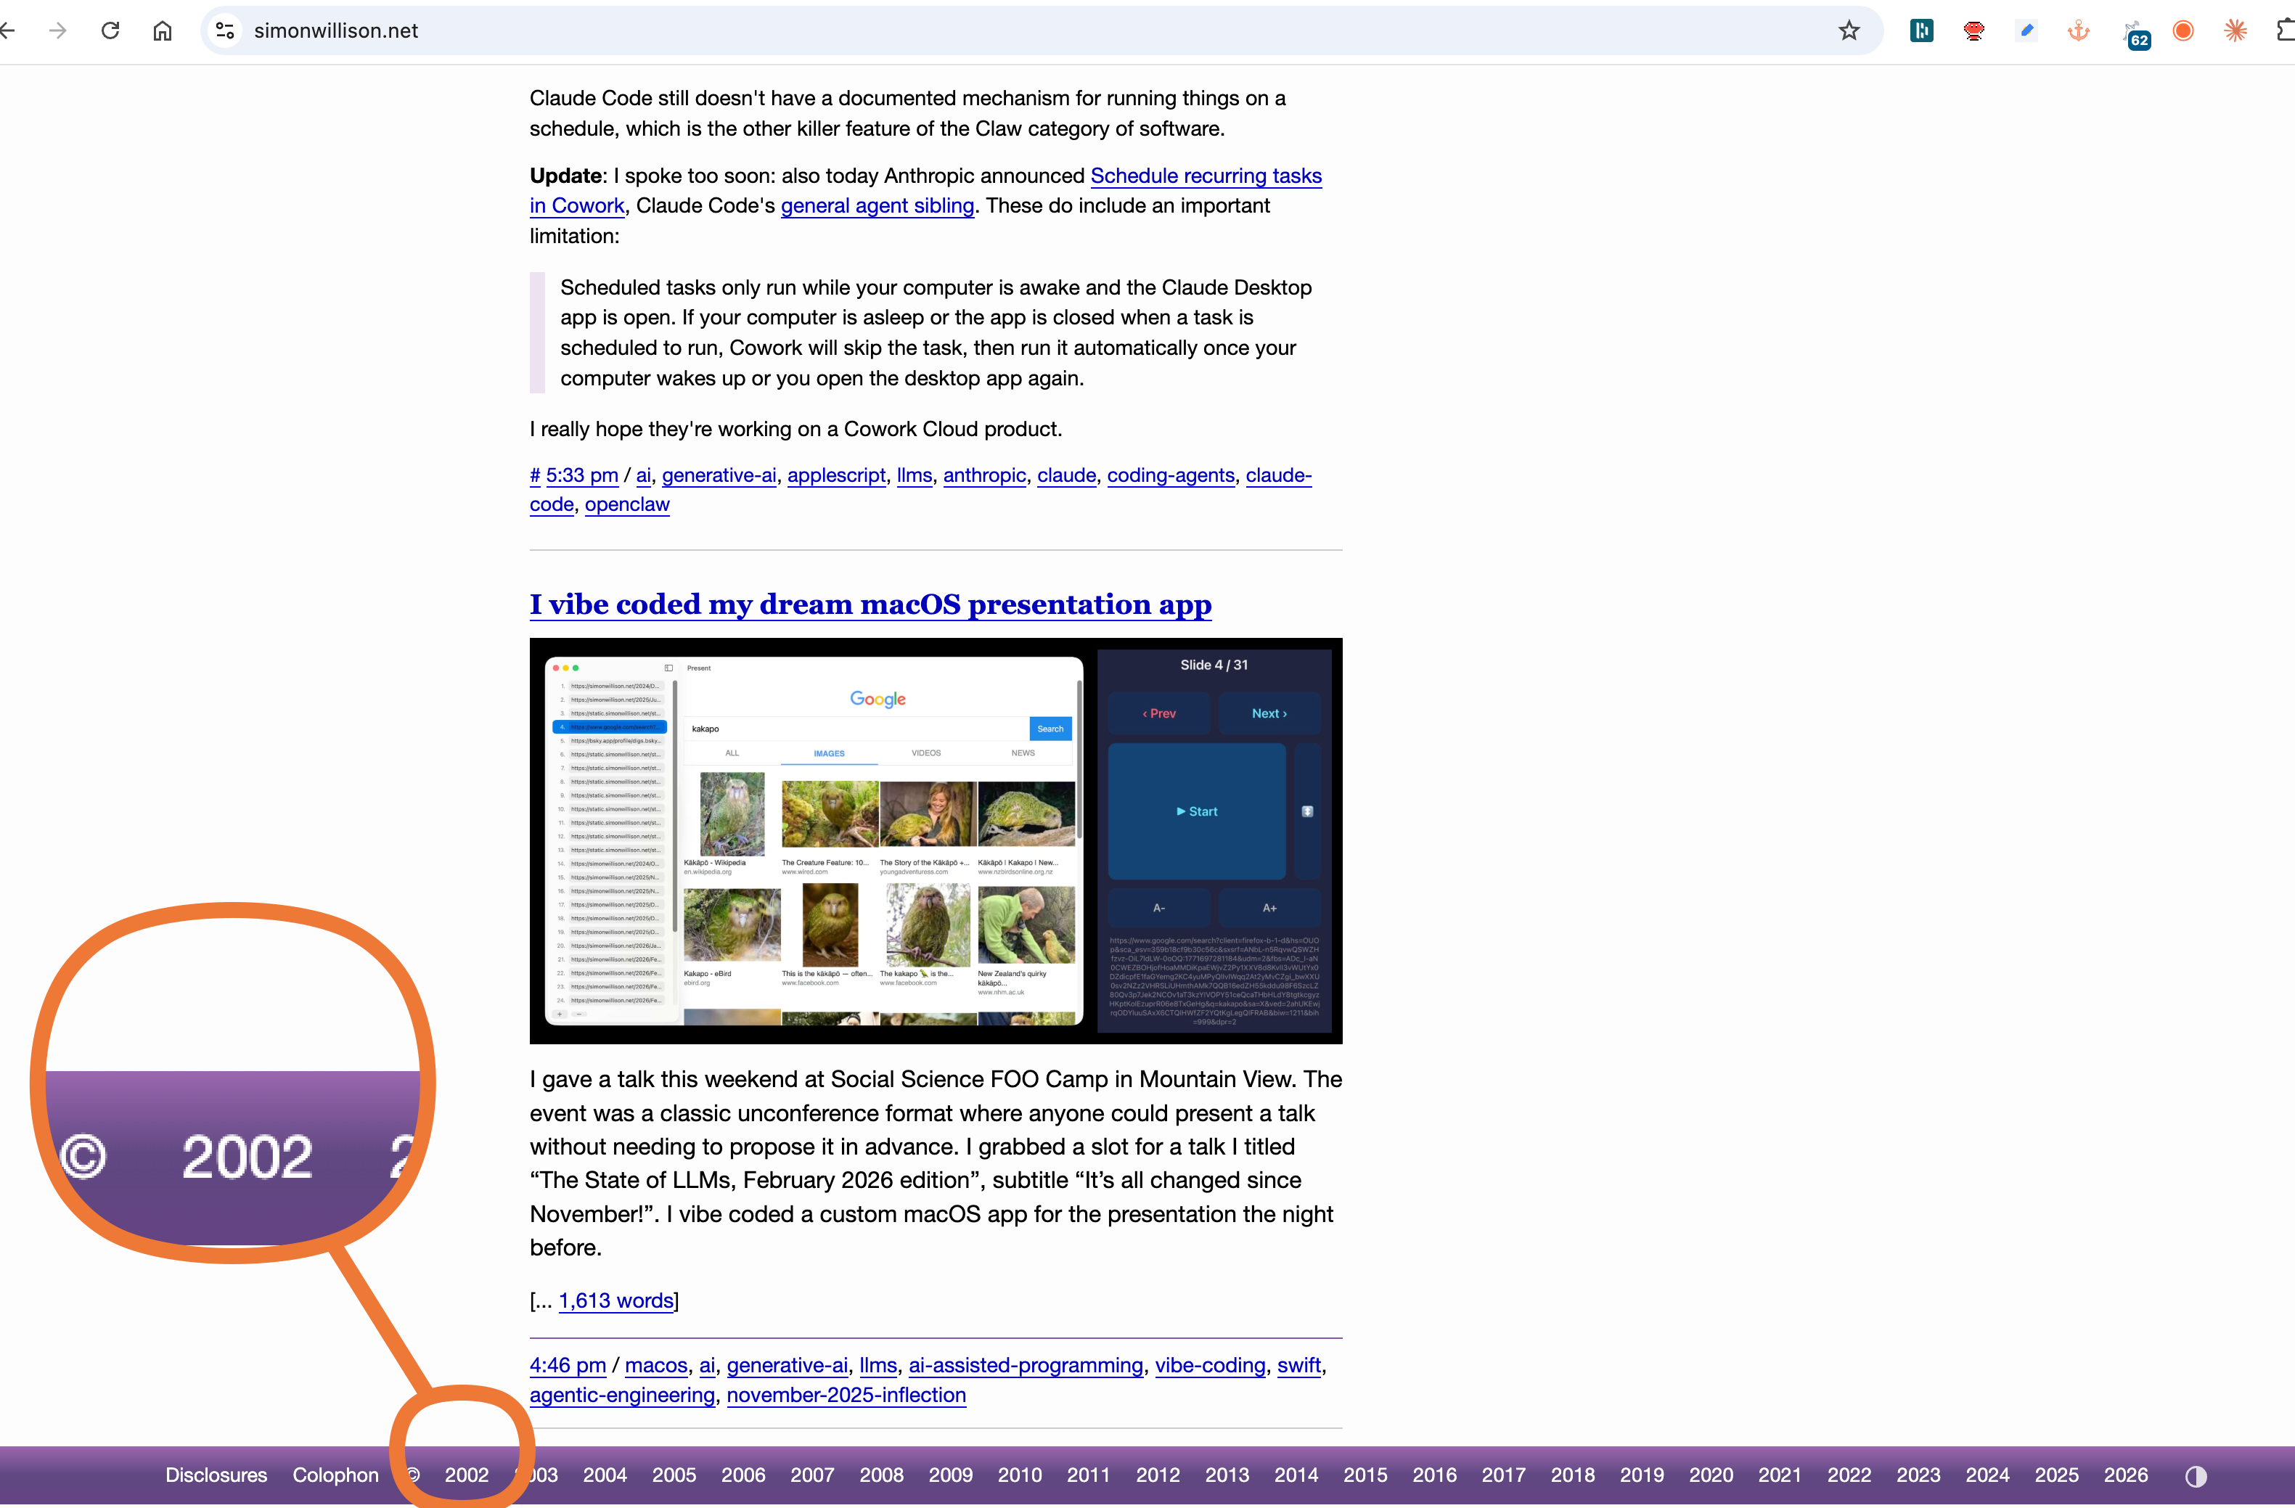Go to the browser home page
This screenshot has width=2295, height=1508.
pyautogui.click(x=161, y=30)
